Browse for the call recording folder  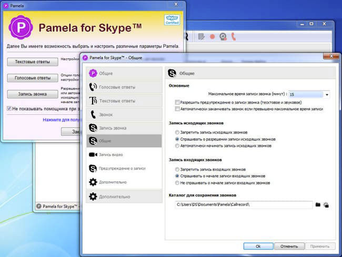coord(318,204)
